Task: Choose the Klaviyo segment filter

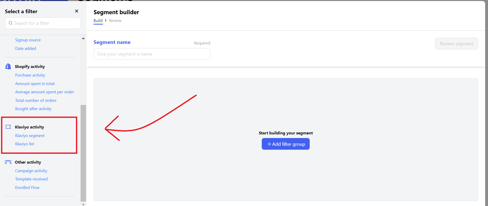Action: point(30,136)
